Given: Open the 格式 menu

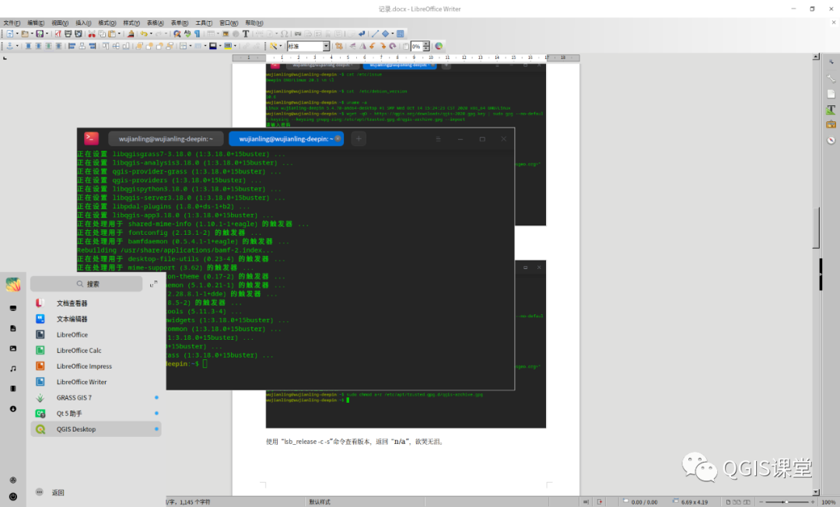Looking at the screenshot, I should [x=107, y=23].
